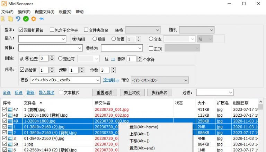Toggle the 忽略扩展名 checkbox
The height and width of the screenshot is (152, 266).
[21, 30]
